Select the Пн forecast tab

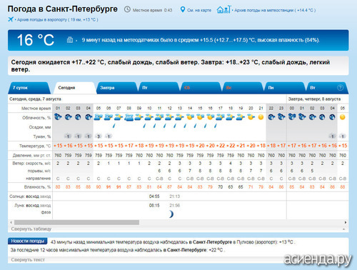point(285,88)
